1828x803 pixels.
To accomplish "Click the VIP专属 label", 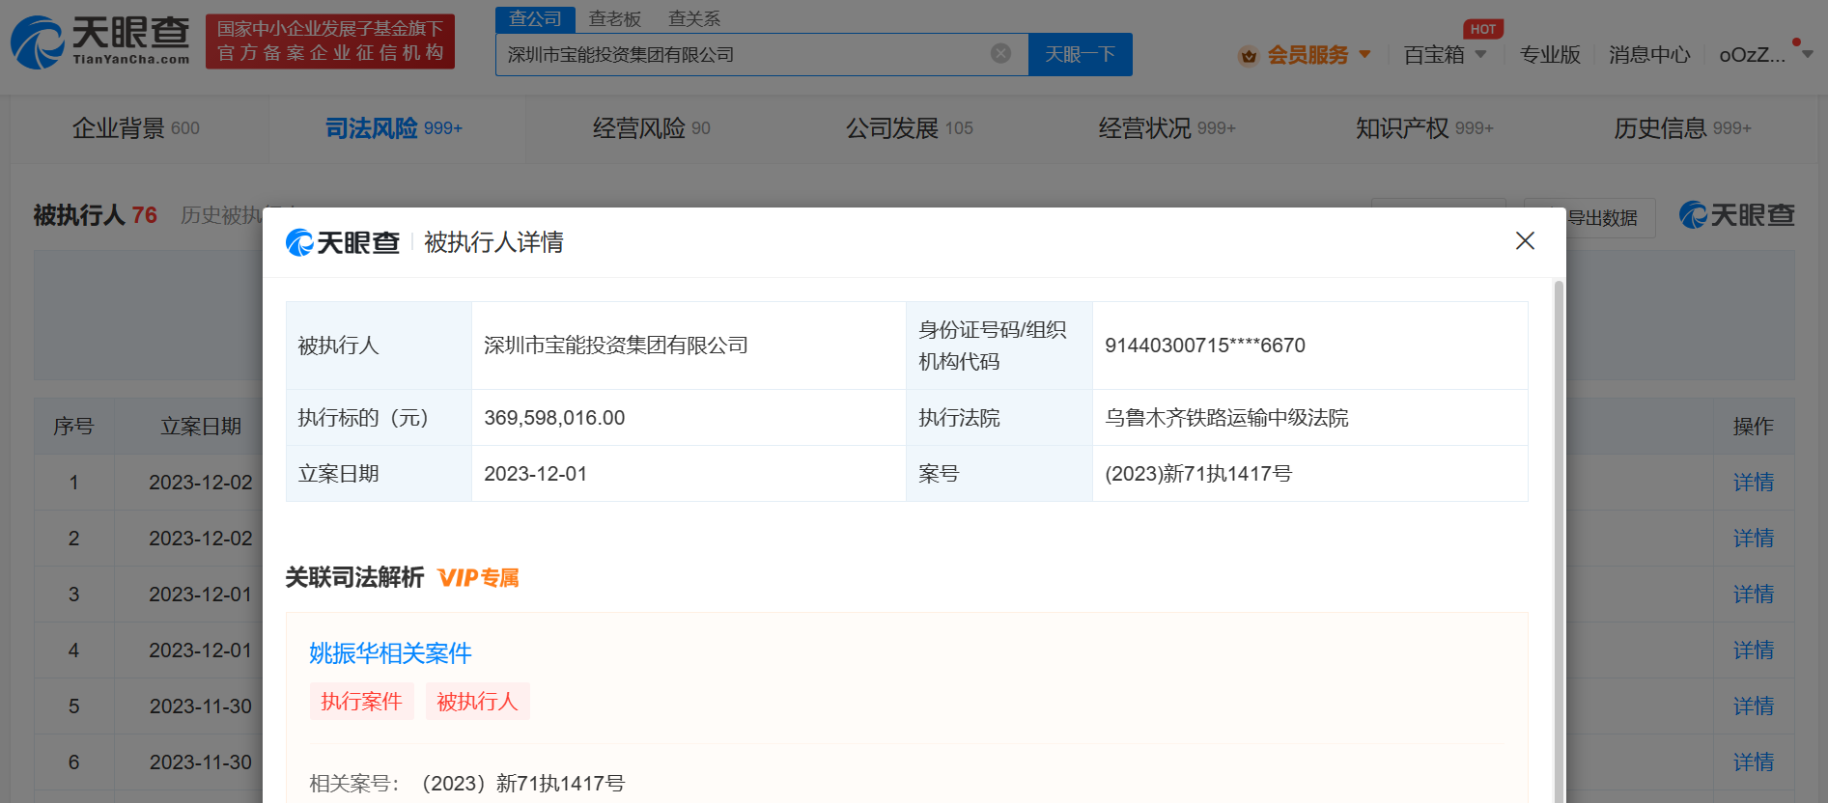I will pos(478,578).
